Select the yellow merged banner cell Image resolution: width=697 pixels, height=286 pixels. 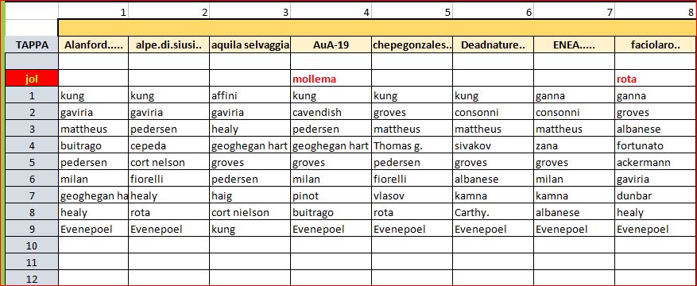377,28
